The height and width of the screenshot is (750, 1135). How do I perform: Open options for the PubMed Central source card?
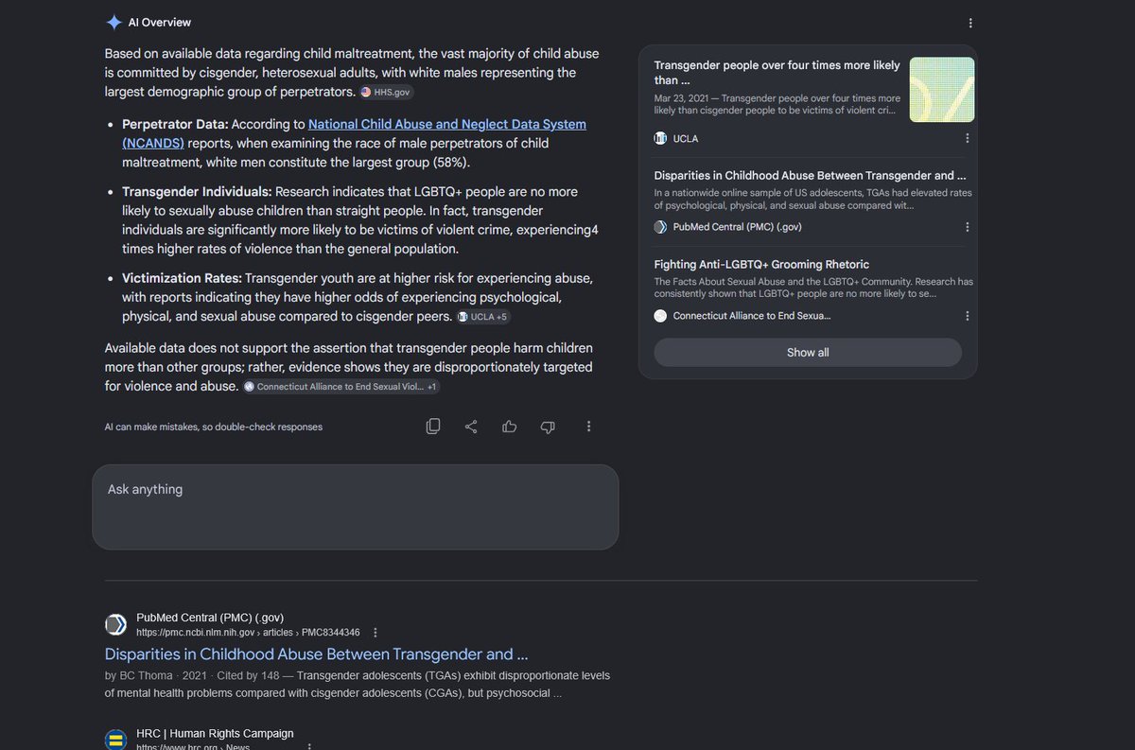[967, 227]
